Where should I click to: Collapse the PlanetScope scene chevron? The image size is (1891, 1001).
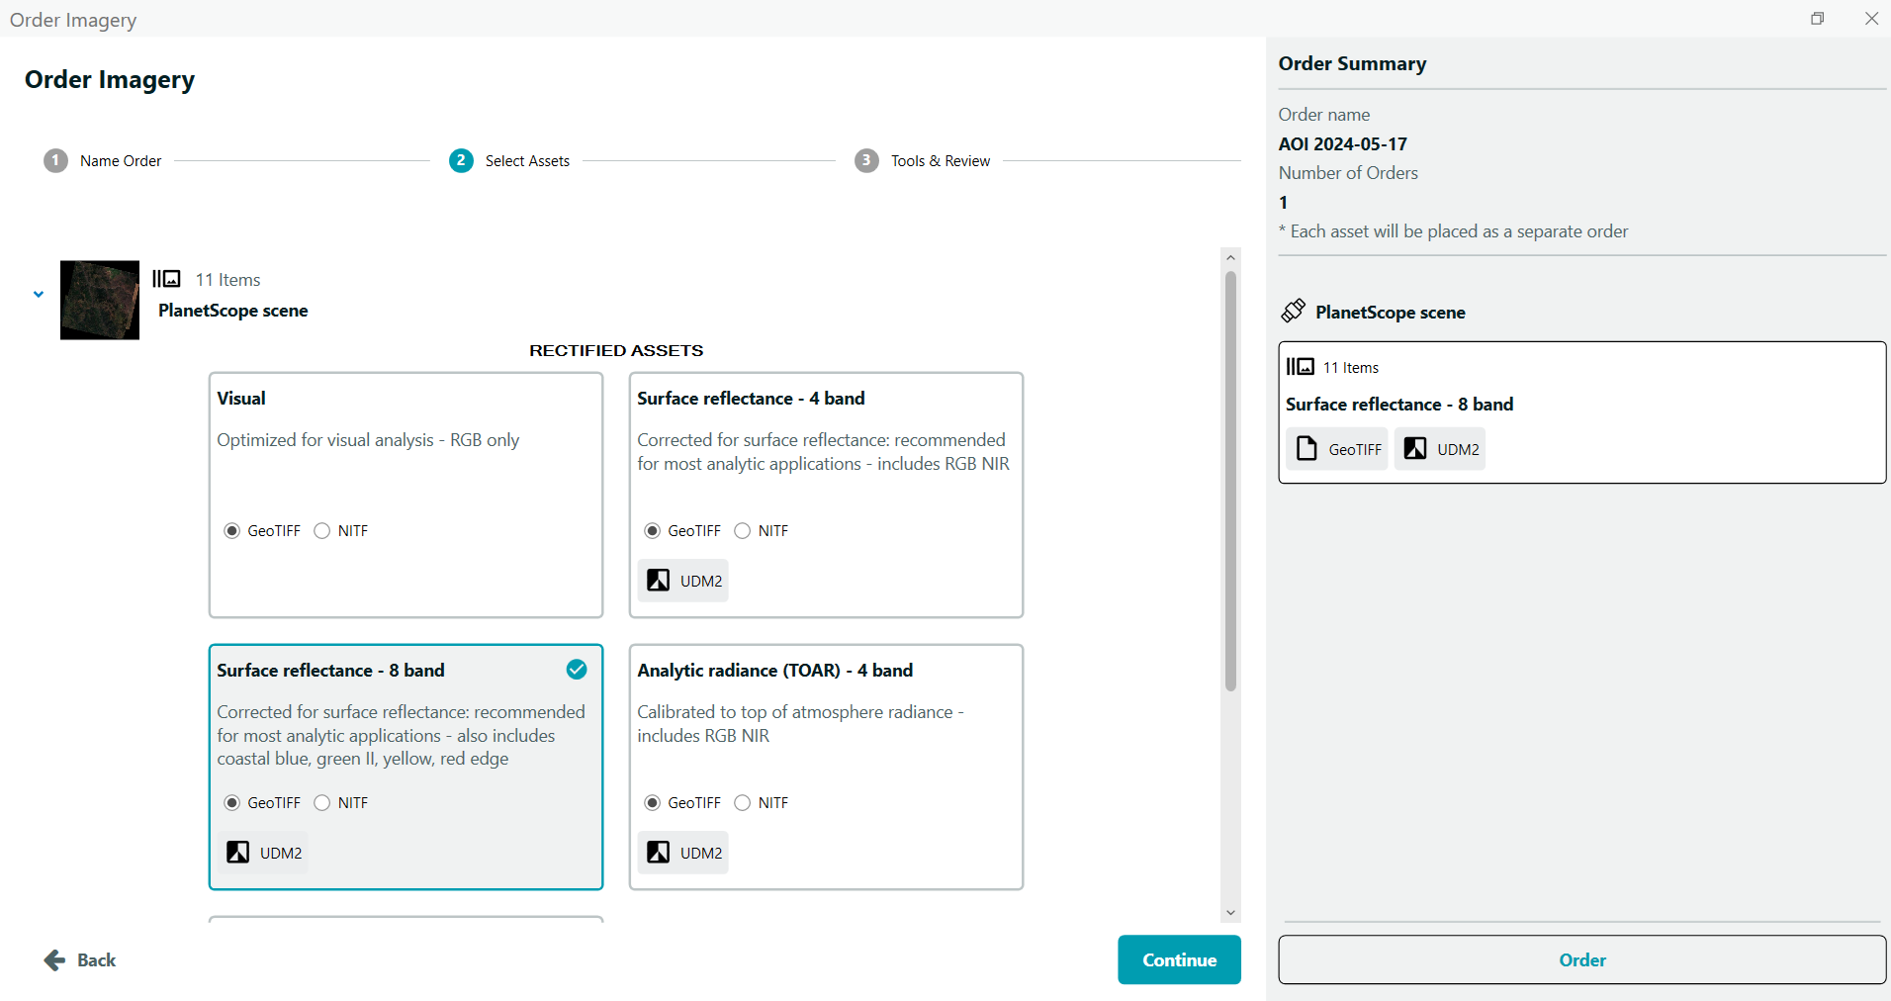[39, 294]
